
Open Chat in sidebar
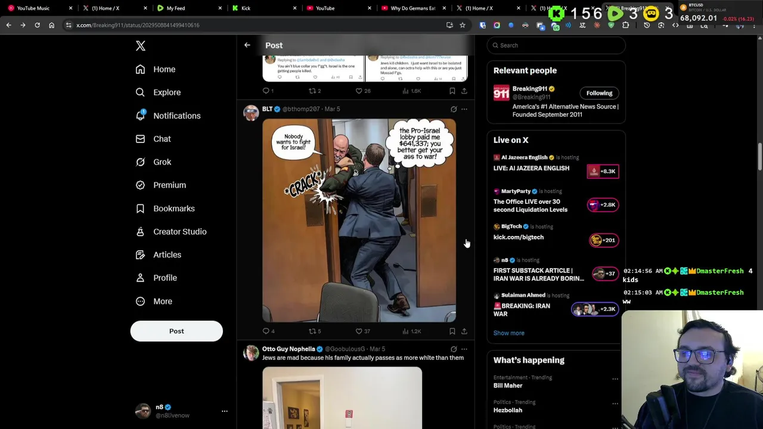coord(153,139)
